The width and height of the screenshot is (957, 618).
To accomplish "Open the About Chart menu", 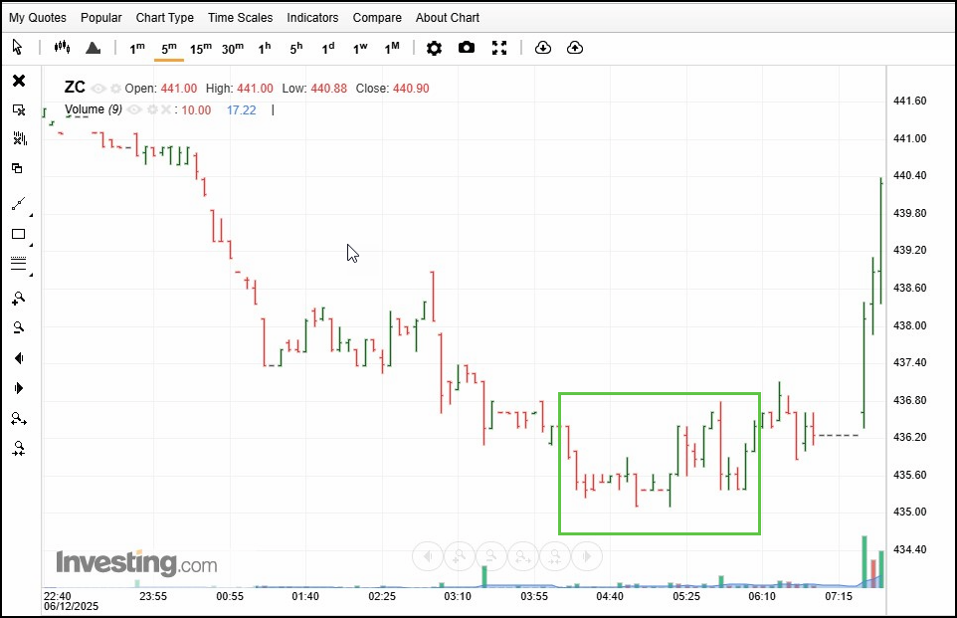I will pos(448,18).
